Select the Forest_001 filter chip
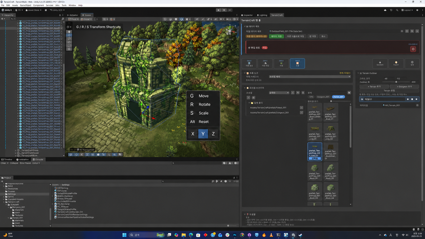The image size is (425, 239). coord(338,97)
